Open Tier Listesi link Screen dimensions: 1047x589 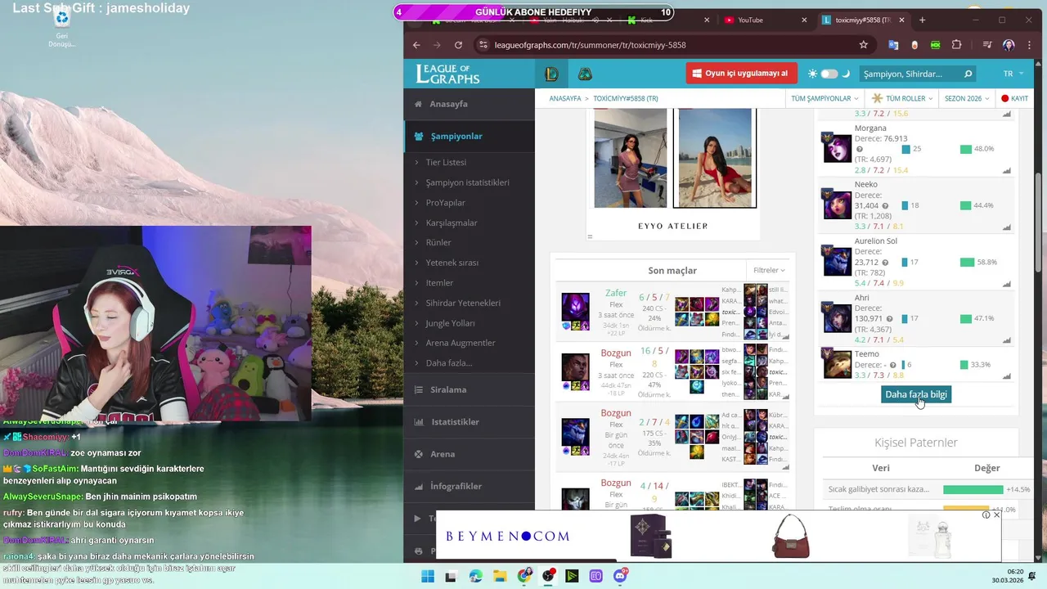click(x=446, y=163)
